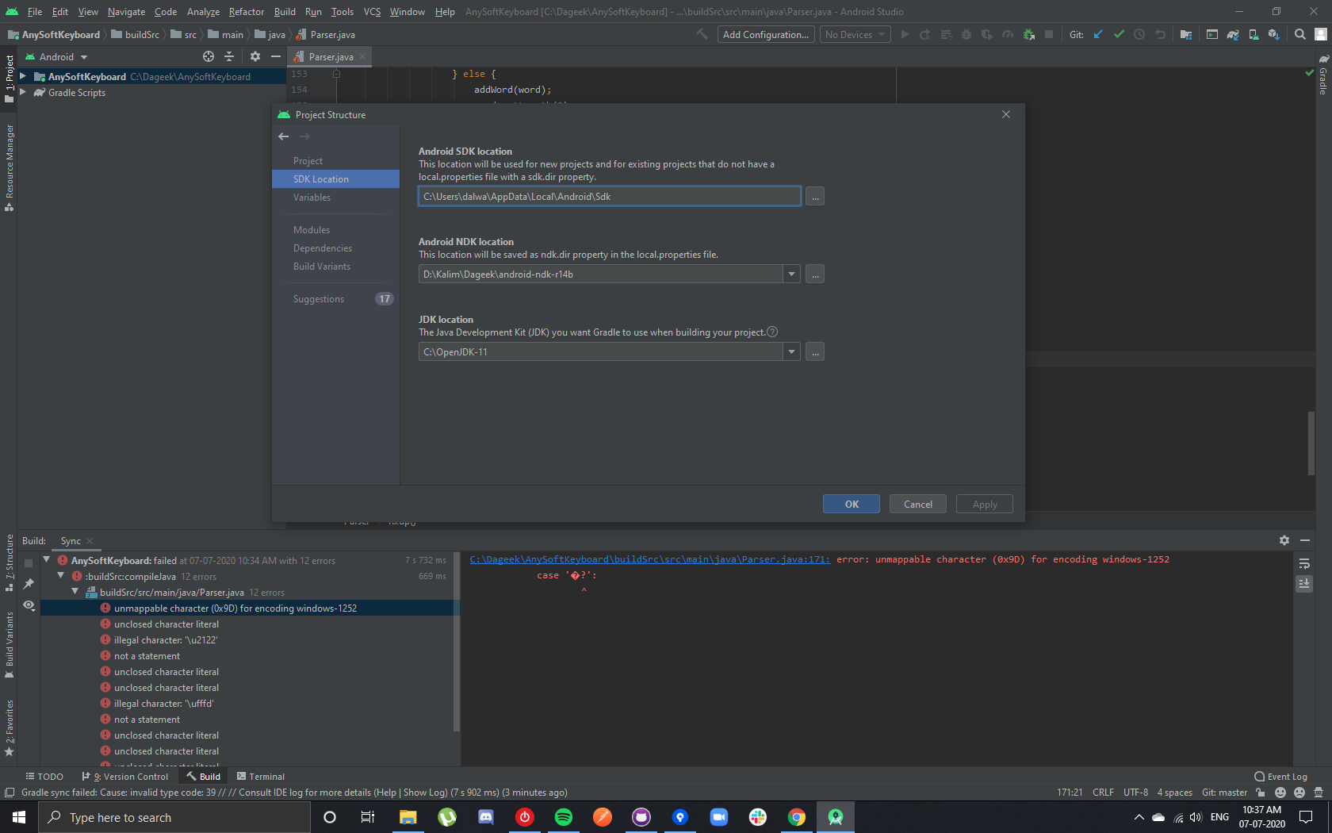Open Spotify from the taskbar

pos(564,817)
